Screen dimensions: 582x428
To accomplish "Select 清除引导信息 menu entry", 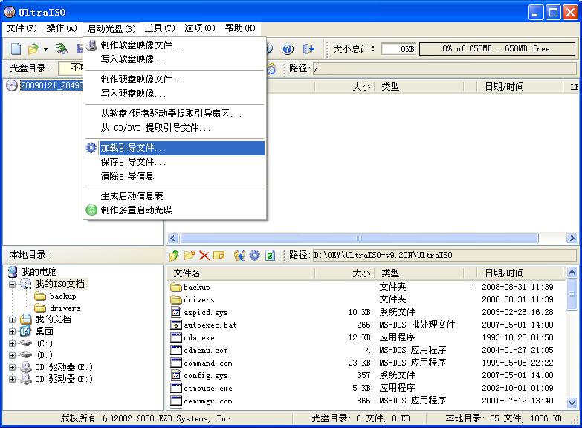I will (x=175, y=176).
